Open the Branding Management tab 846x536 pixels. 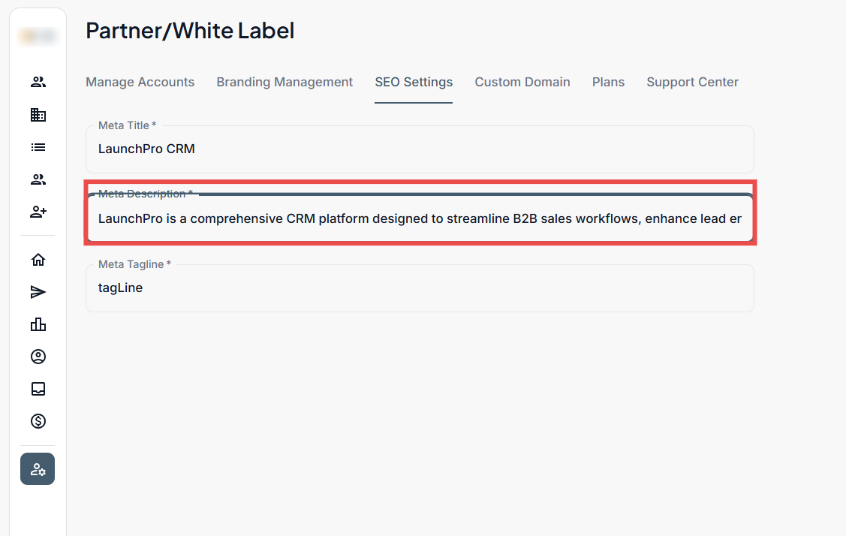pyautogui.click(x=285, y=83)
